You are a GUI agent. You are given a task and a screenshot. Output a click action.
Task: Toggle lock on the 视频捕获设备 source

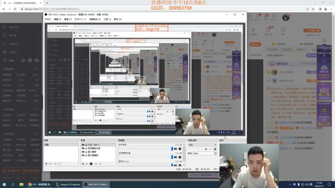click(x=86, y=148)
